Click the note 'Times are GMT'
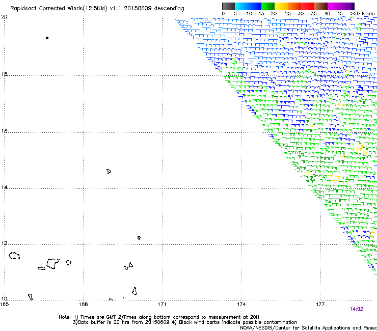This screenshot has height=331, width=377. [x=98, y=317]
